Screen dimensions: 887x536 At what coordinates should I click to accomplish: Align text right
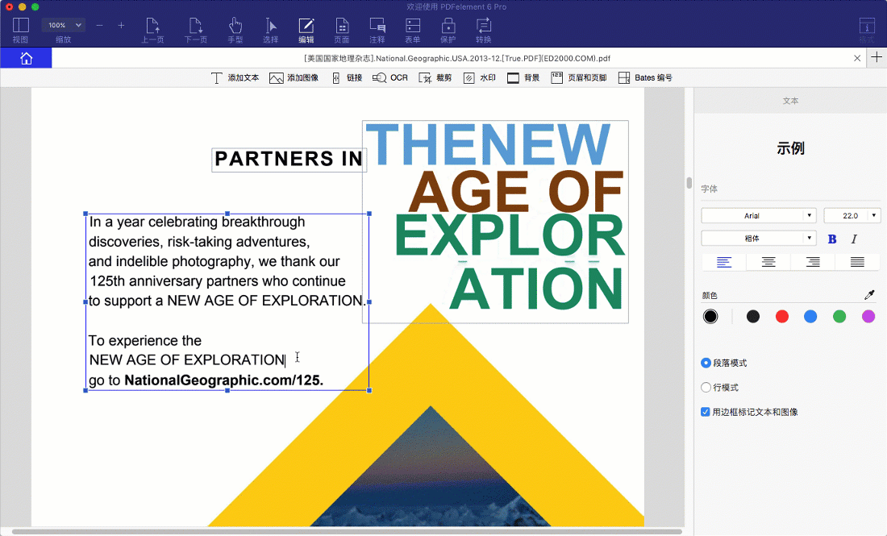click(813, 262)
